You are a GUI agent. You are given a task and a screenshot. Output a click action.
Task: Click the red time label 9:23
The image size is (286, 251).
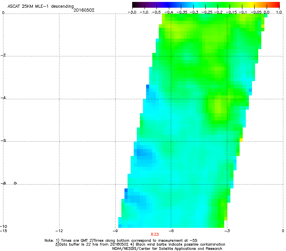tap(155, 234)
